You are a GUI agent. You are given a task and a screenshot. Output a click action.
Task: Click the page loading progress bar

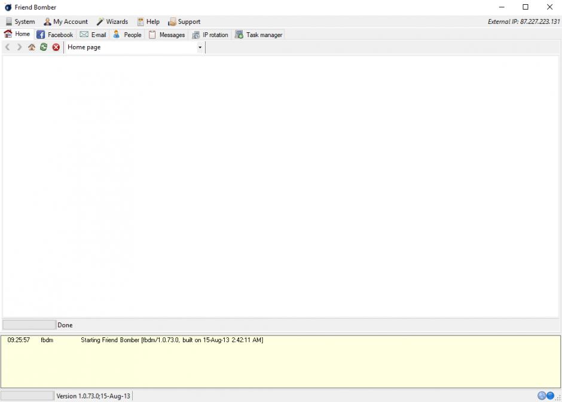tap(29, 325)
